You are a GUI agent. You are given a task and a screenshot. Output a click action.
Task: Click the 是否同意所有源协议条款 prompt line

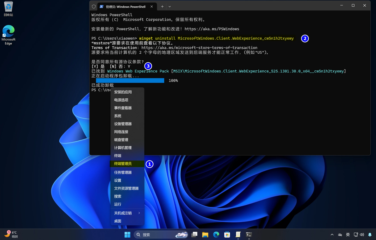pyautogui.click(x=117, y=62)
